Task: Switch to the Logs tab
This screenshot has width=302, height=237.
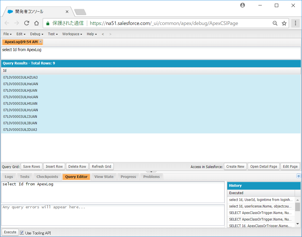Action: pyautogui.click(x=9, y=177)
